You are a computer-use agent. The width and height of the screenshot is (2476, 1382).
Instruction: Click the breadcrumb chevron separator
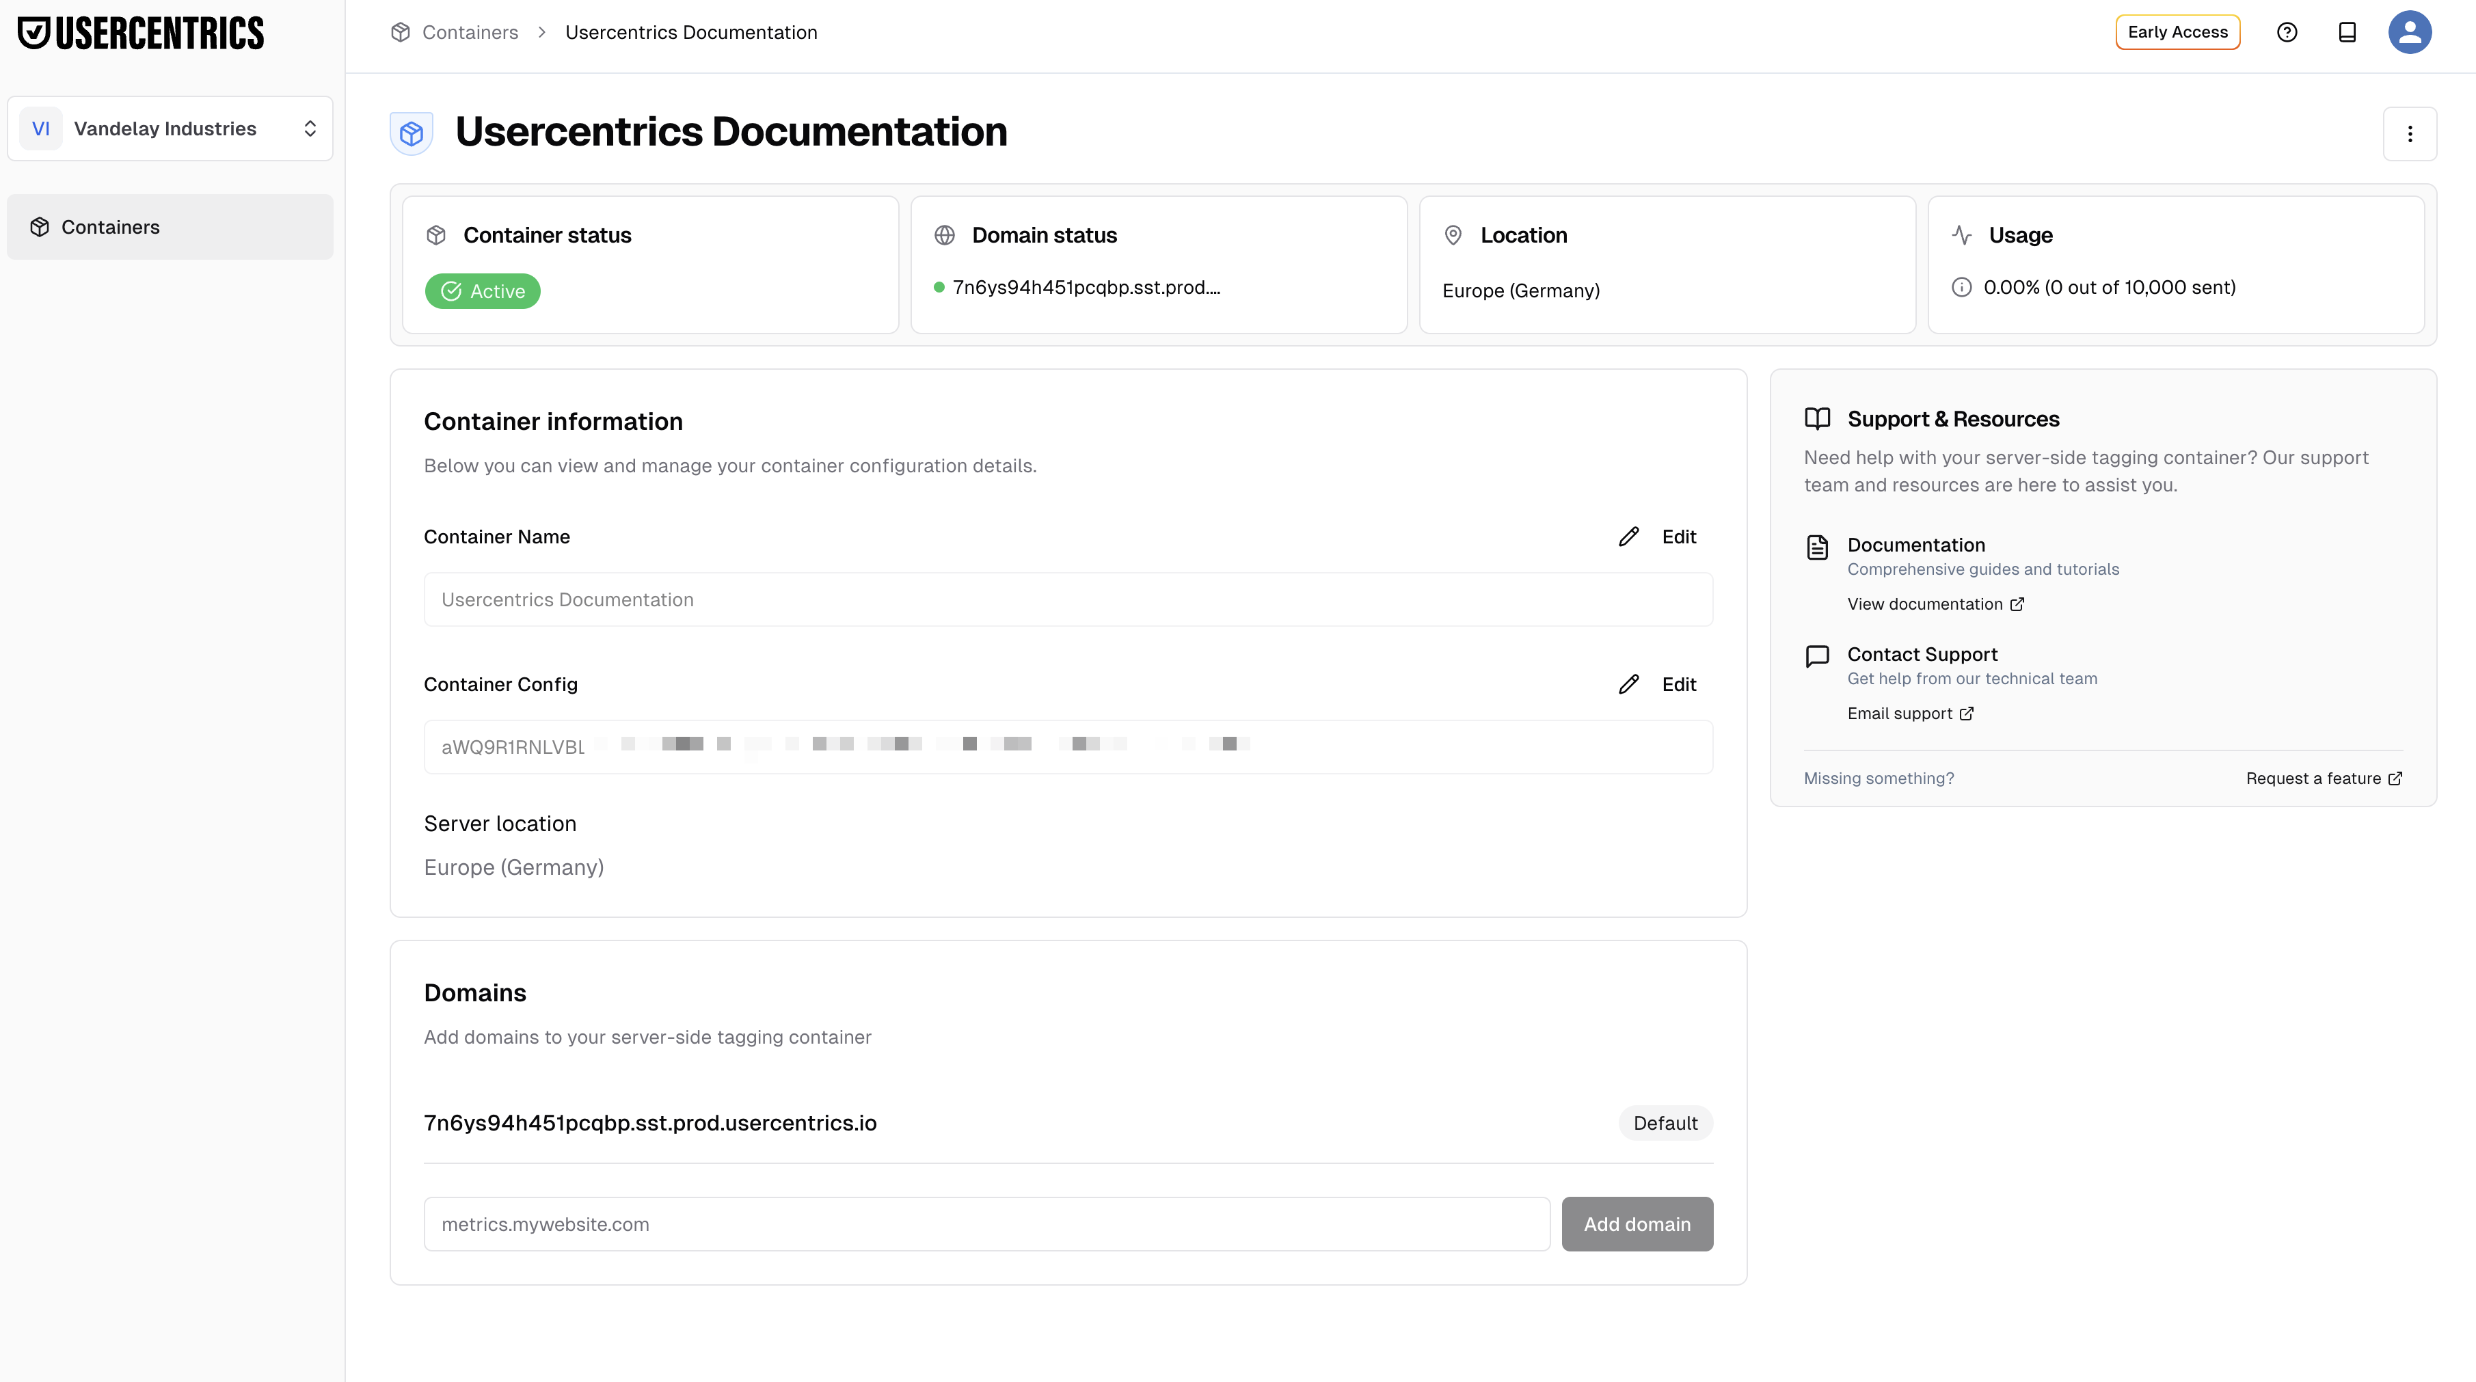[x=542, y=31]
